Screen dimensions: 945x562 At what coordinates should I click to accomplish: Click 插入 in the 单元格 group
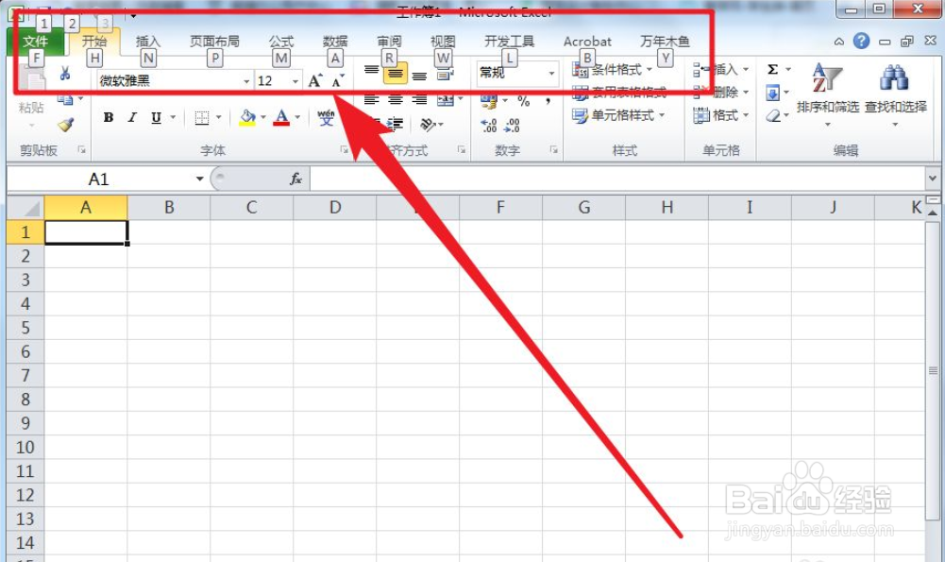tap(721, 69)
